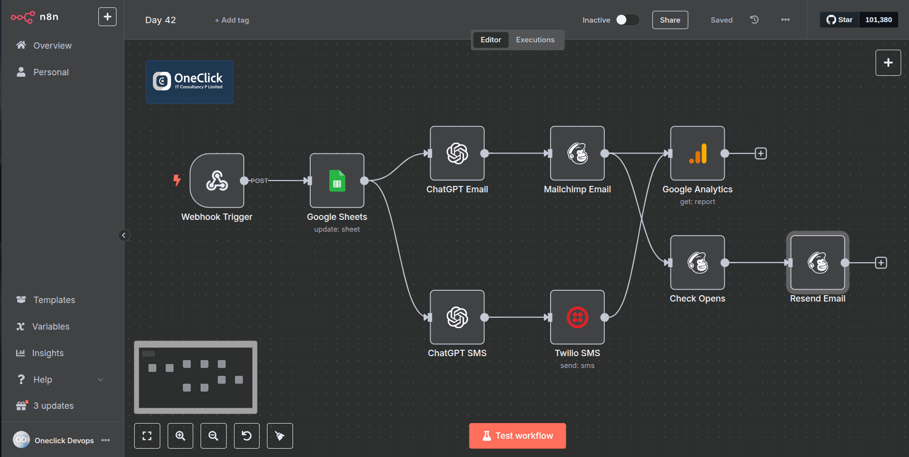The width and height of the screenshot is (909, 457).
Task: Select the ChatGPT SMS node
Action: tap(457, 317)
